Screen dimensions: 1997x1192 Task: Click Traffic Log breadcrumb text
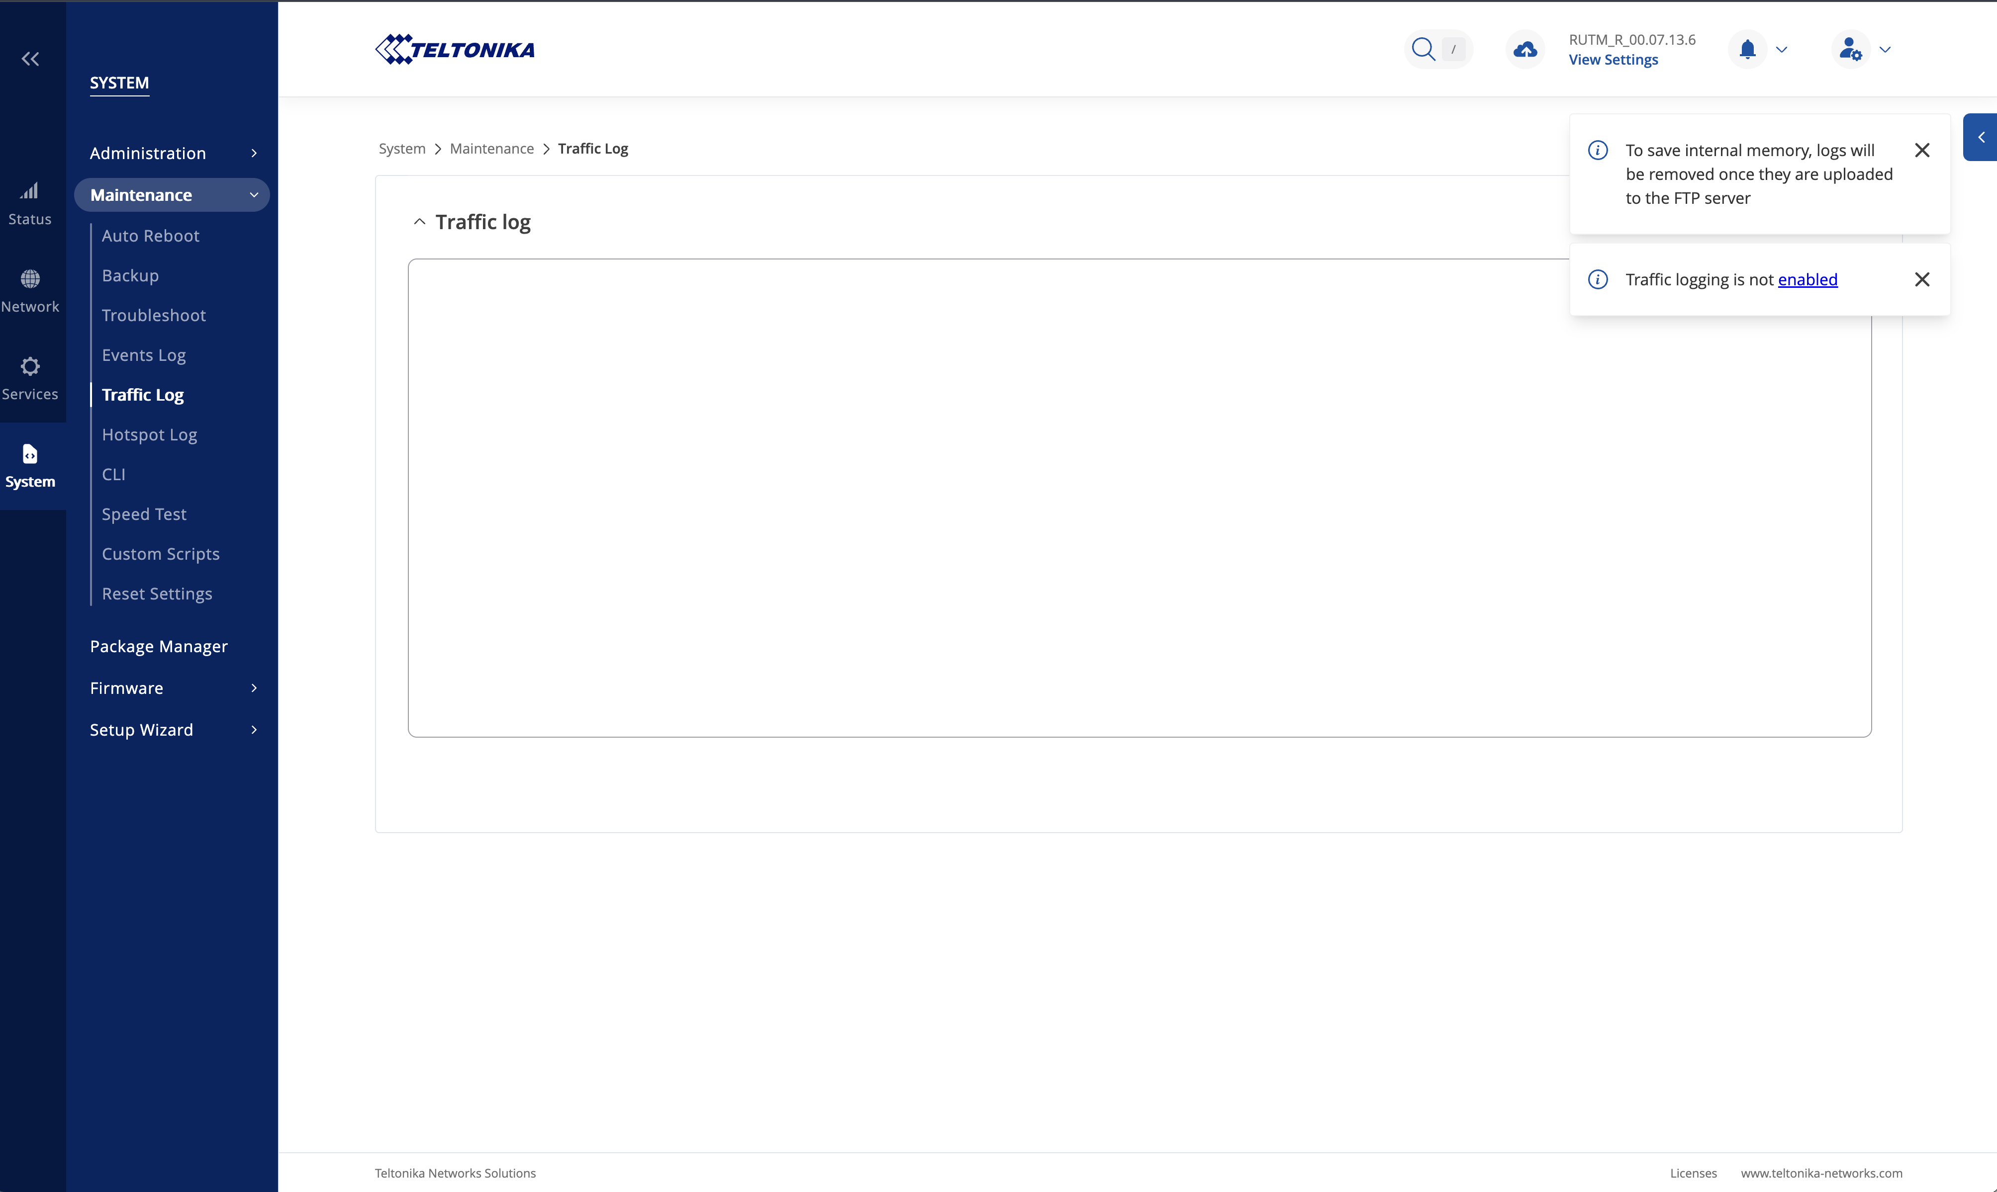(593, 149)
